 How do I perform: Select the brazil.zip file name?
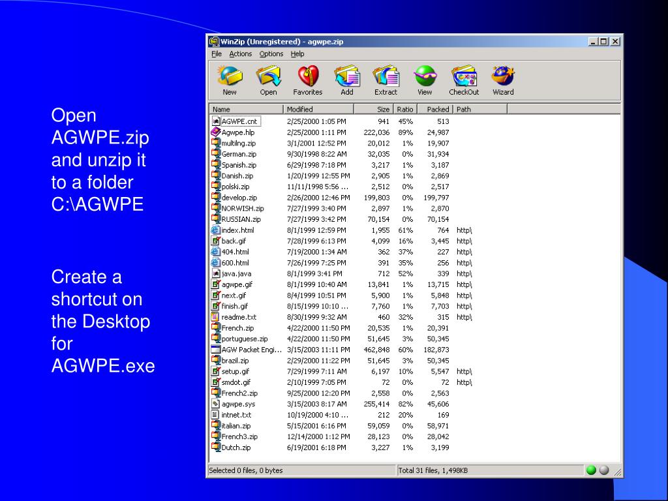[235, 360]
